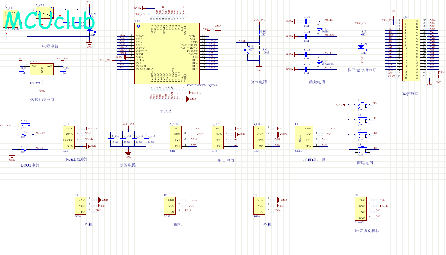446x255 pixels.
Task: Click the '串口电路' section title
Action: tap(226, 161)
